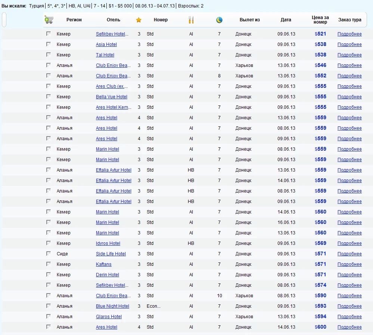Click the $569 price value
373x335 pixels.
tap(320, 243)
